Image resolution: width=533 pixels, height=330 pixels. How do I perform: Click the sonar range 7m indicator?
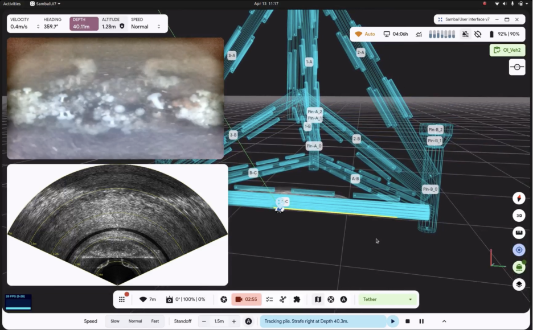coord(148,299)
